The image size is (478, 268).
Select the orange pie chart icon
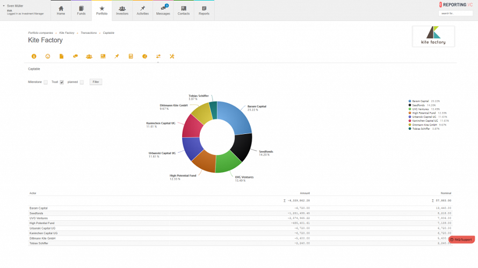tap(144, 56)
